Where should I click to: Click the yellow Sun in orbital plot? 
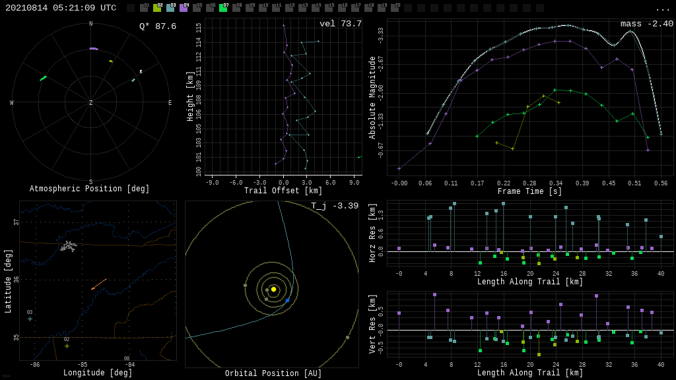tap(273, 289)
